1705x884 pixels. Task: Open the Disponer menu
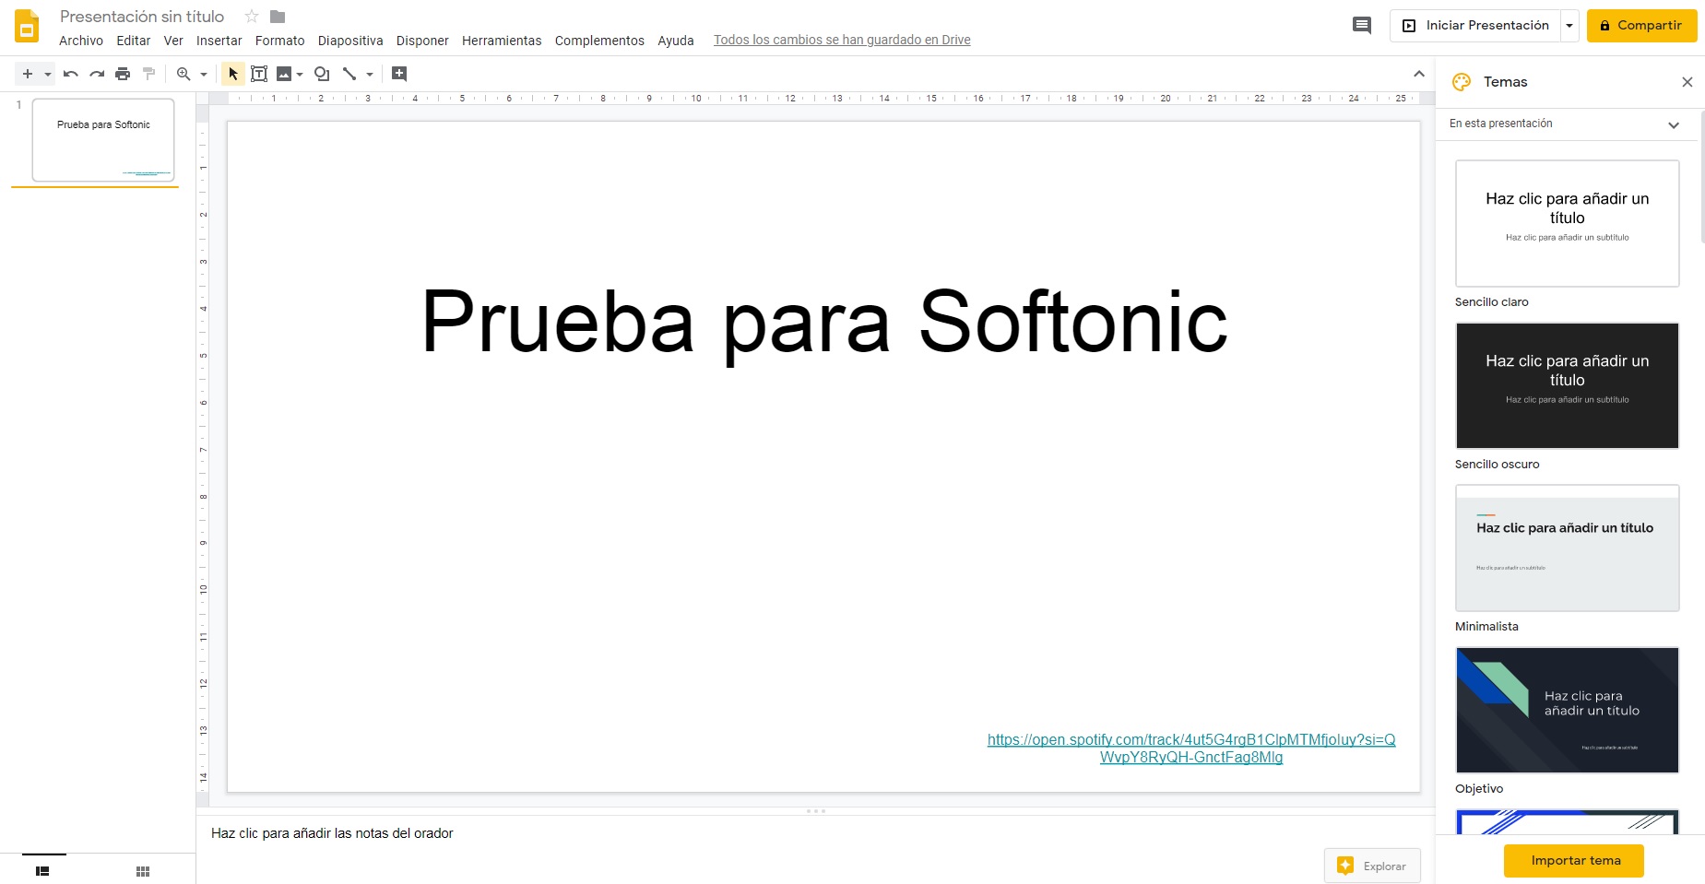[x=422, y=41]
